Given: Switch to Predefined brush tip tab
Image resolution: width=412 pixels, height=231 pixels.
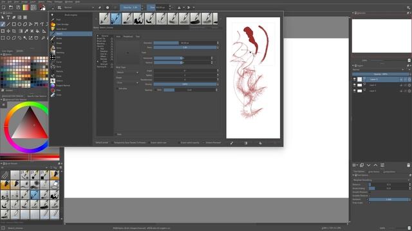Looking at the screenshot, I should (128, 37).
